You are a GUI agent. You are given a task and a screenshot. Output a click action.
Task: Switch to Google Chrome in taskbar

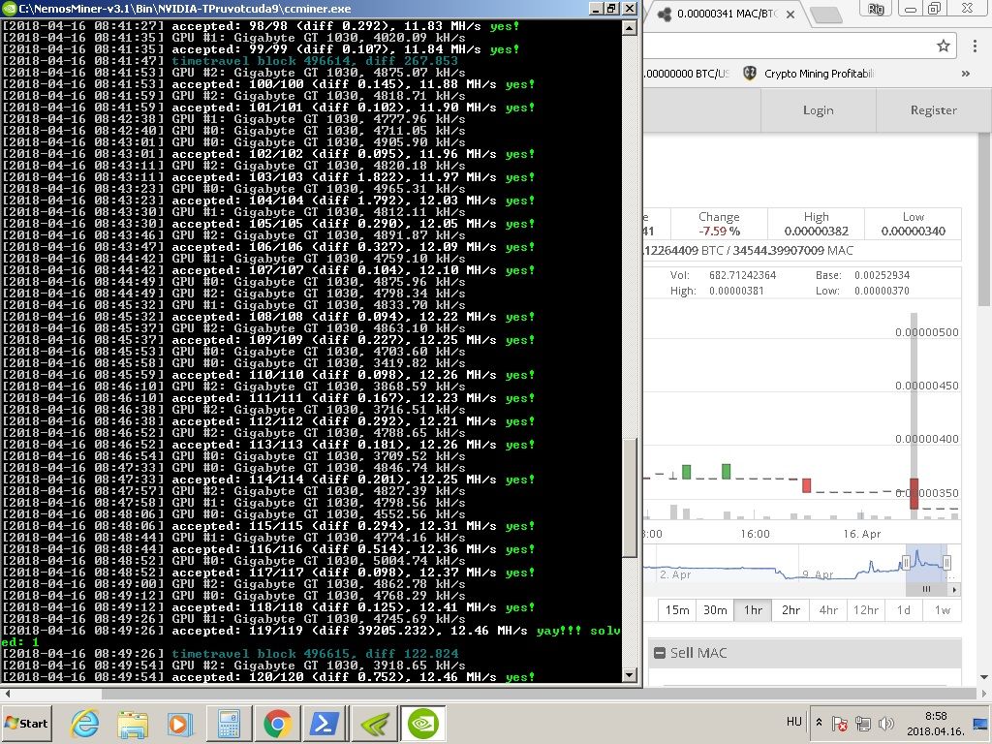[x=277, y=724]
